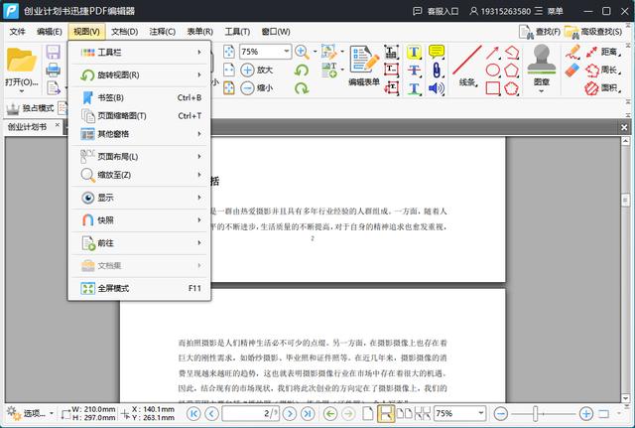Expand the 前往 submenu arrow
635x428 pixels.
[199, 242]
